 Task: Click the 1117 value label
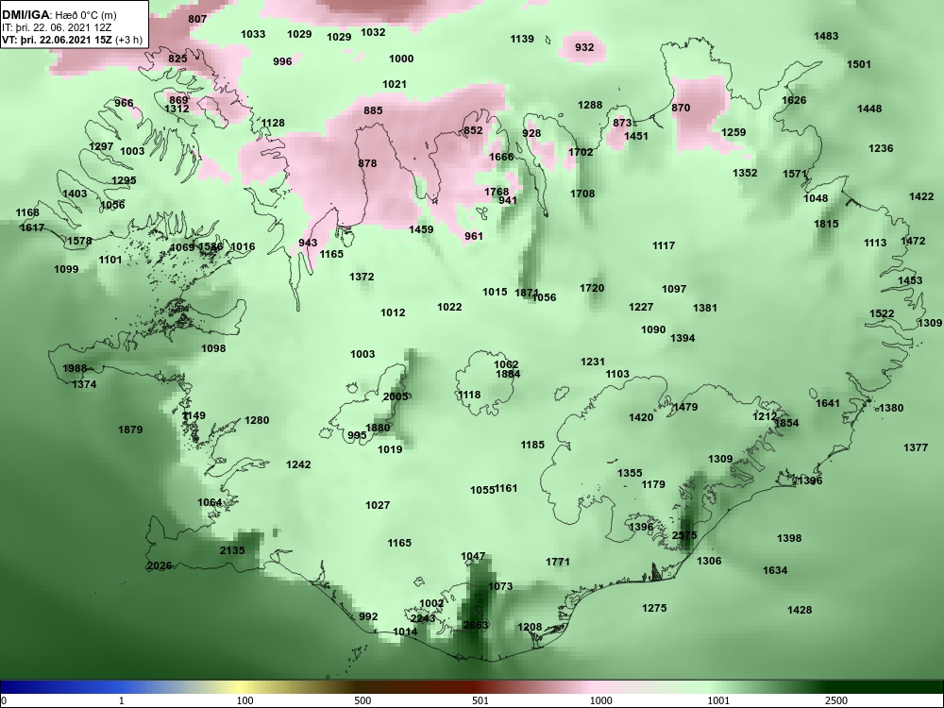point(664,245)
